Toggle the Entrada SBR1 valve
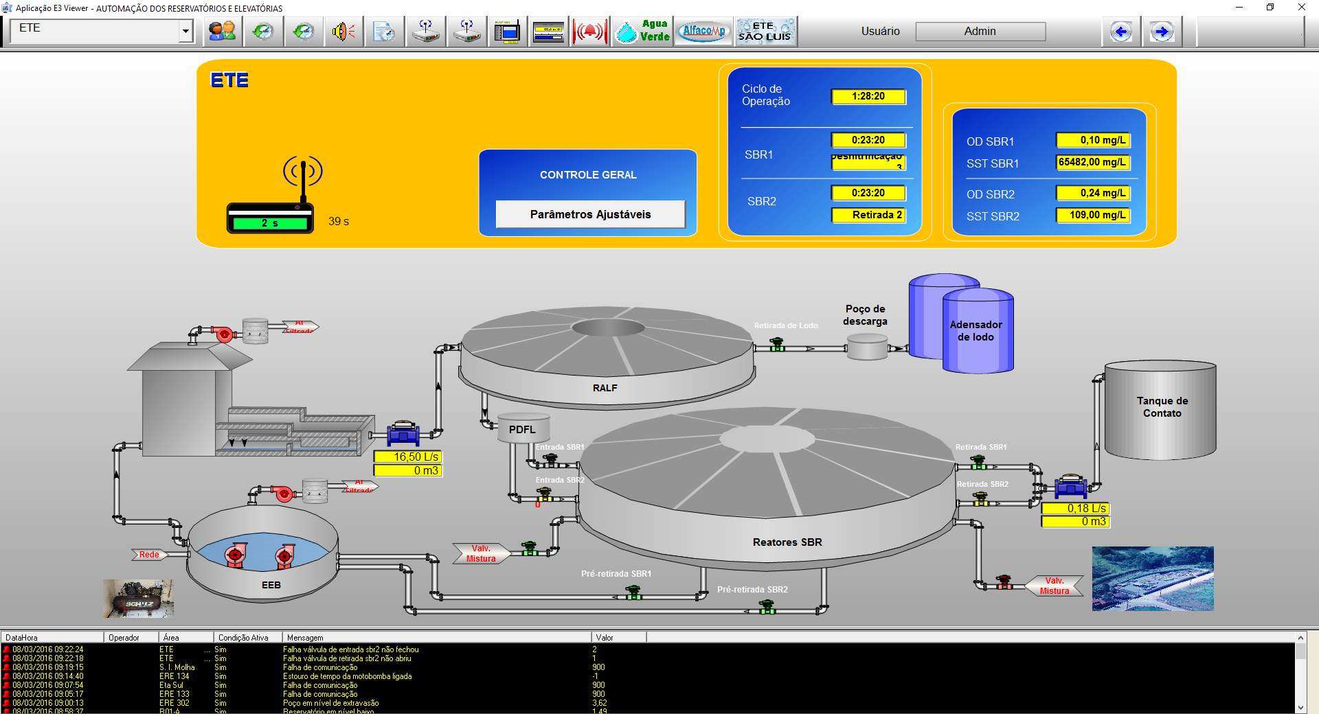This screenshot has height=714, width=1319. [550, 460]
